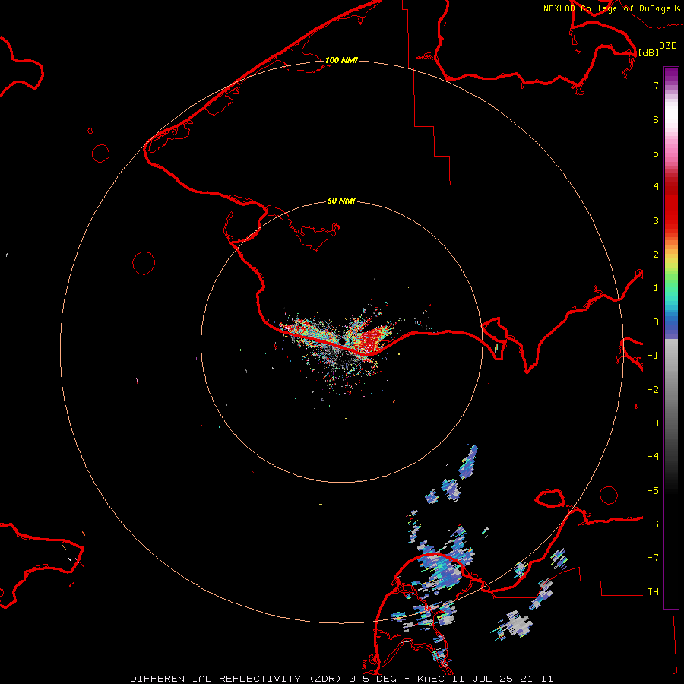Click the "1" value on color scale
This screenshot has height=684, width=684.
(x=656, y=288)
